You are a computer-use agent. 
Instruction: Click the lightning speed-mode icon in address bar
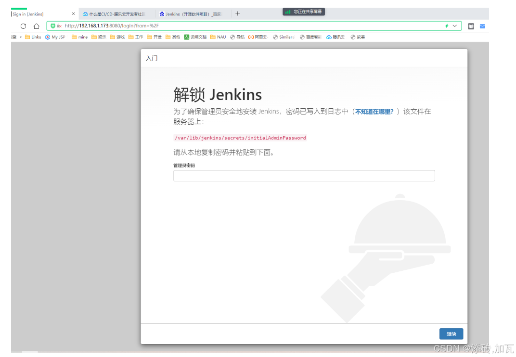pos(447,25)
